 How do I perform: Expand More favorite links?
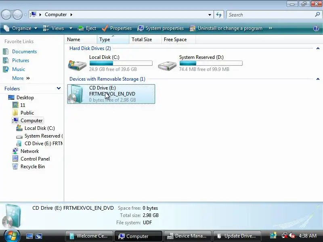point(21,78)
